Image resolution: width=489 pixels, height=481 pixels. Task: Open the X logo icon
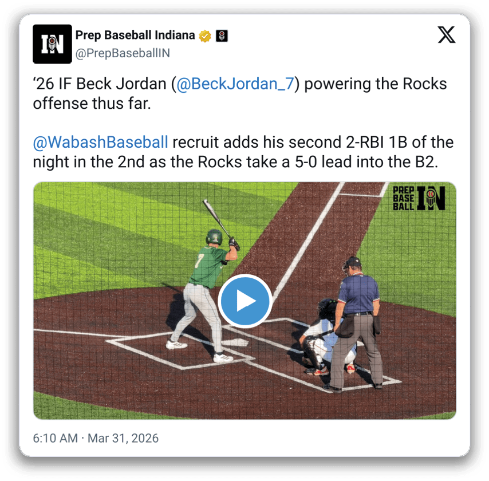(446, 35)
